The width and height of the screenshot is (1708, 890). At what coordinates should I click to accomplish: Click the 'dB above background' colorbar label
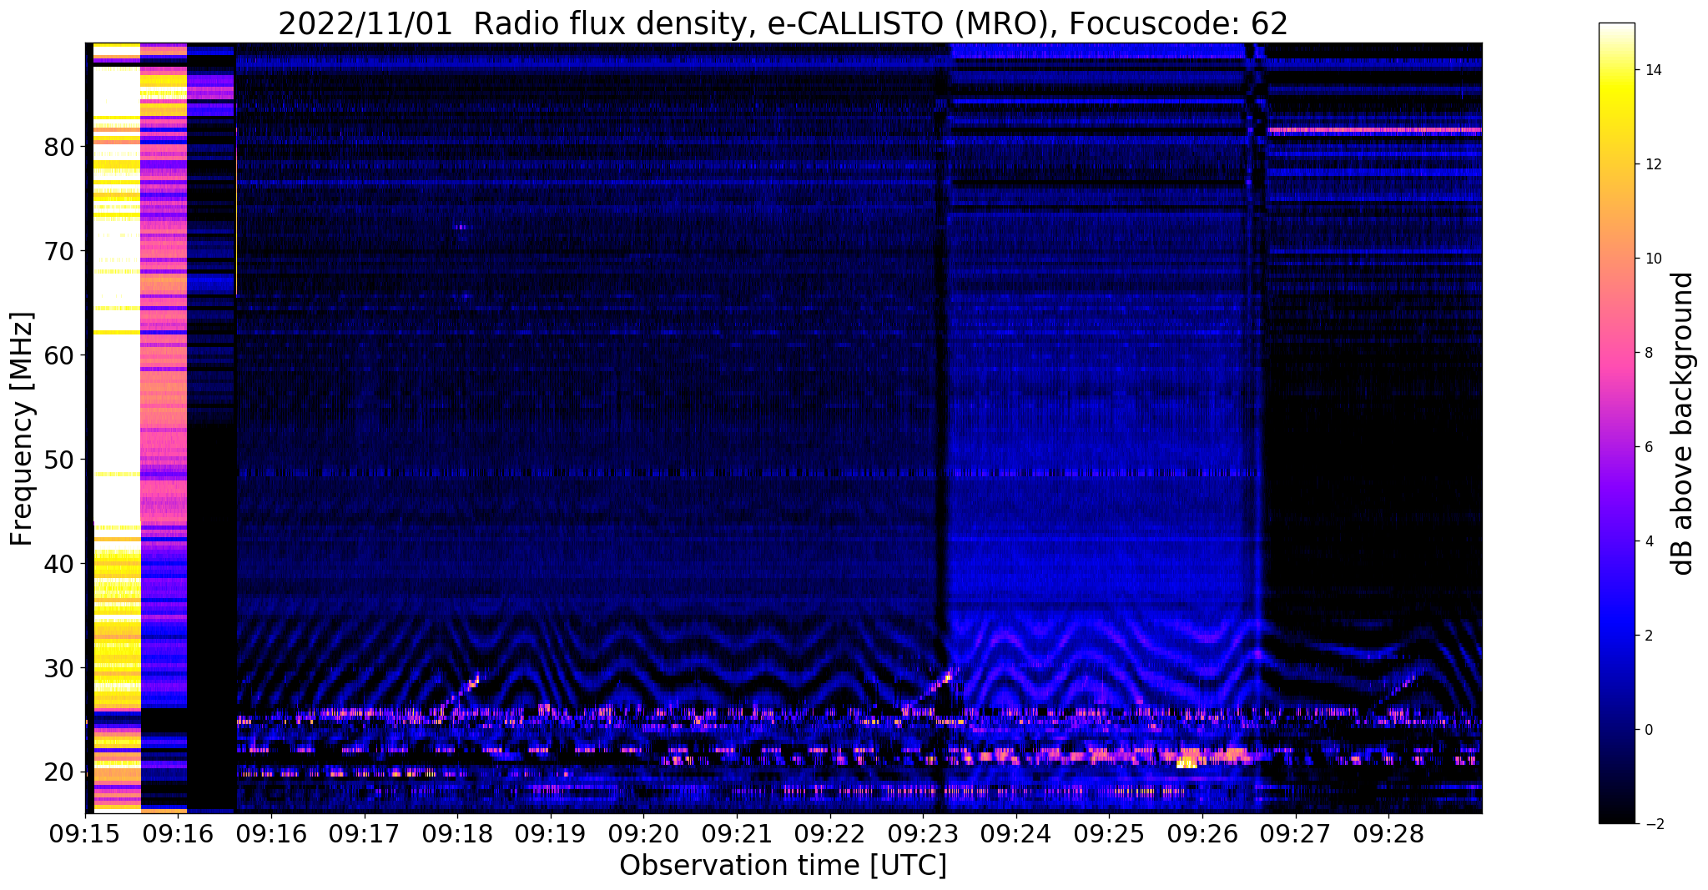[x=1683, y=423]
